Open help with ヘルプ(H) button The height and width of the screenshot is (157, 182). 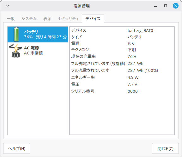(17, 148)
